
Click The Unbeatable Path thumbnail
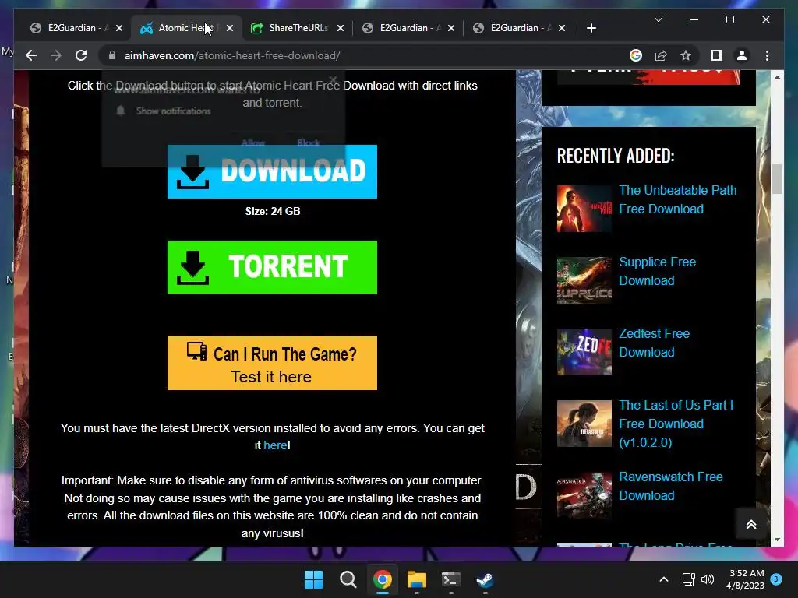coord(584,209)
